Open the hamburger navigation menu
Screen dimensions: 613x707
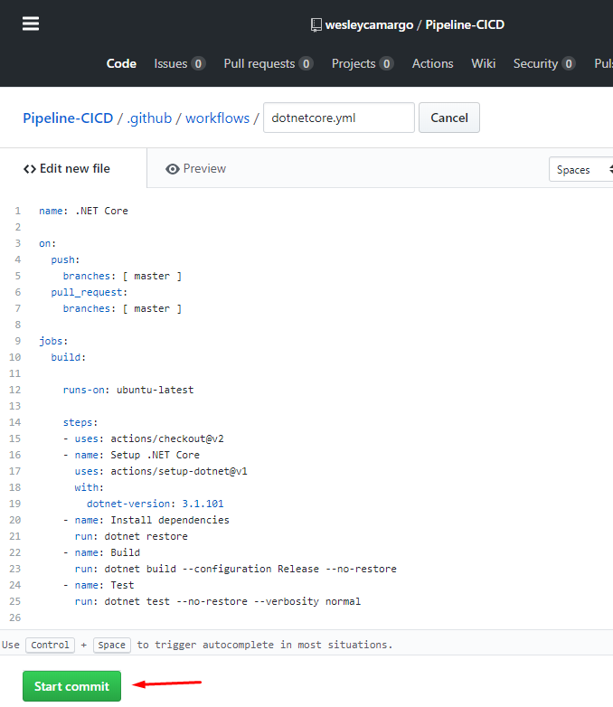pyautogui.click(x=31, y=24)
